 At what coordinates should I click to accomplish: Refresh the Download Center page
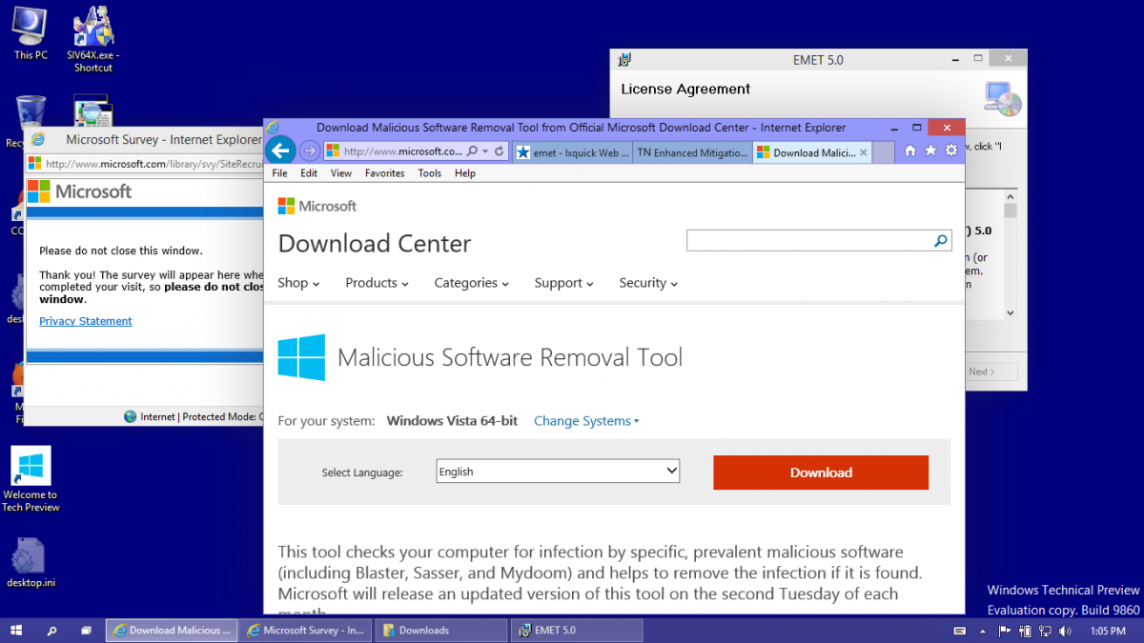[x=499, y=151]
